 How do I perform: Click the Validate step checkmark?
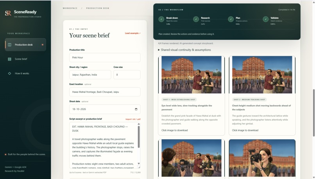tap(265, 19)
